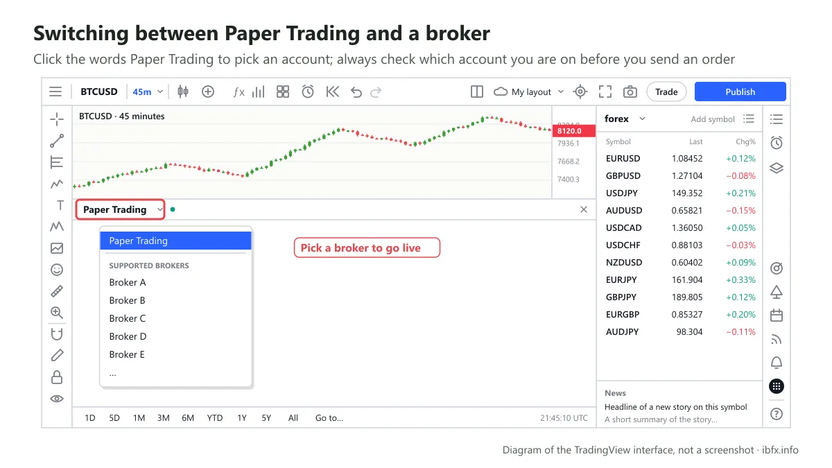Viewport: 832px width, 468px height.
Task: Take a chart snapshot with camera icon
Action: (630, 92)
